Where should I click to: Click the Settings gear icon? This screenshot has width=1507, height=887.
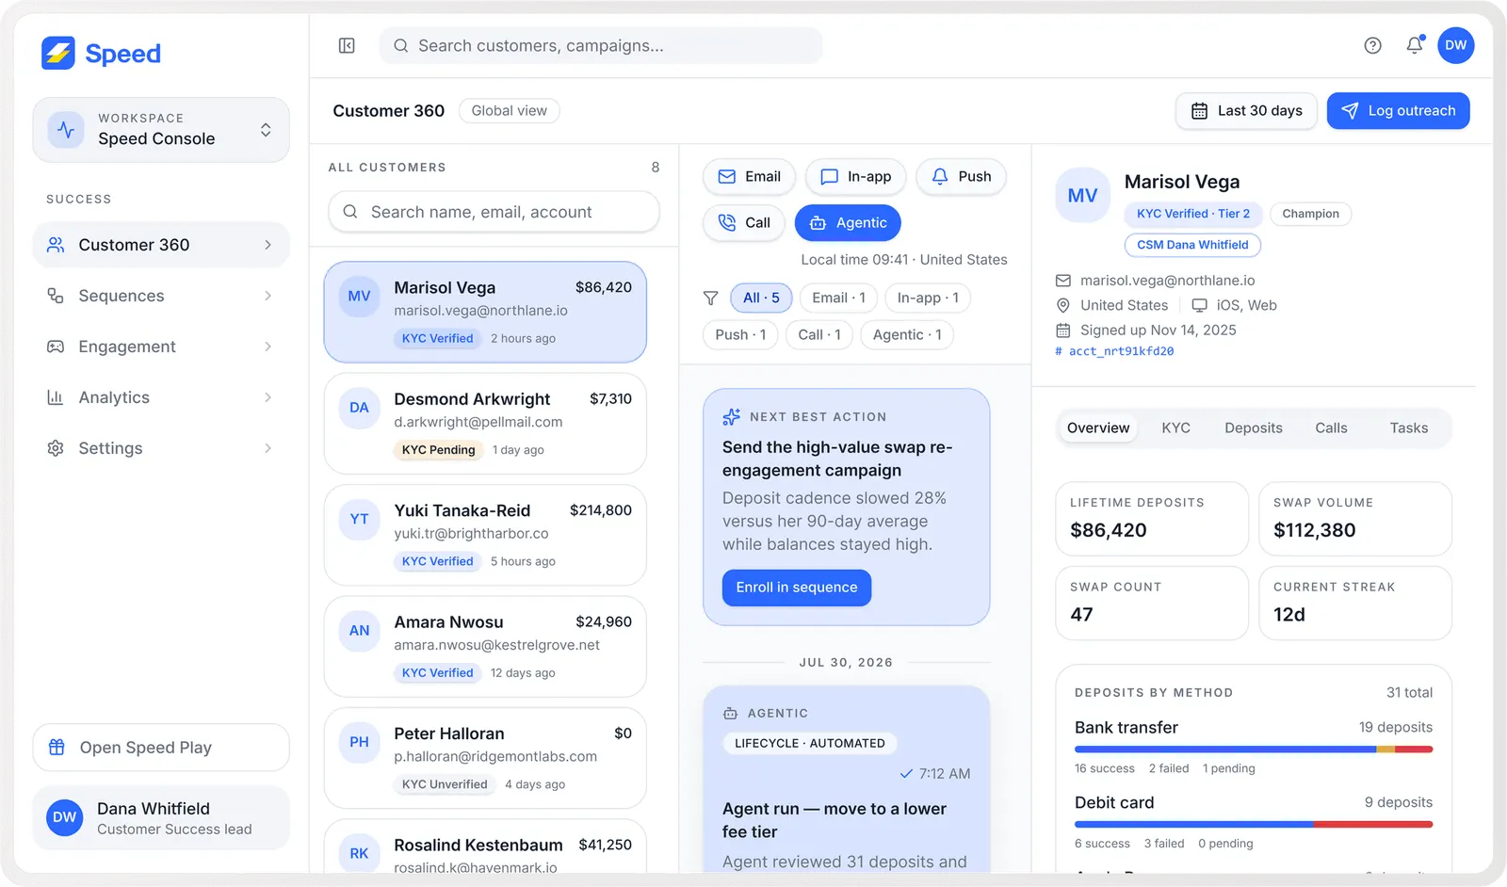(x=56, y=448)
